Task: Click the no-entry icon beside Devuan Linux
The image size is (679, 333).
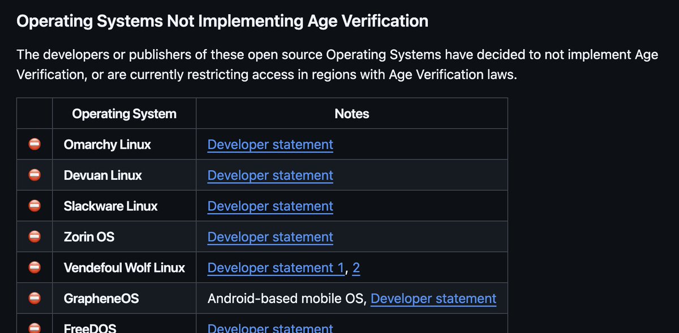Action: (35, 175)
